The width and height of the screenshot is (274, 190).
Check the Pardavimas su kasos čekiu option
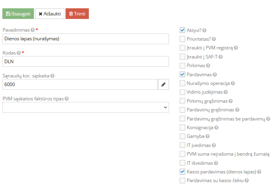pyautogui.click(x=182, y=181)
